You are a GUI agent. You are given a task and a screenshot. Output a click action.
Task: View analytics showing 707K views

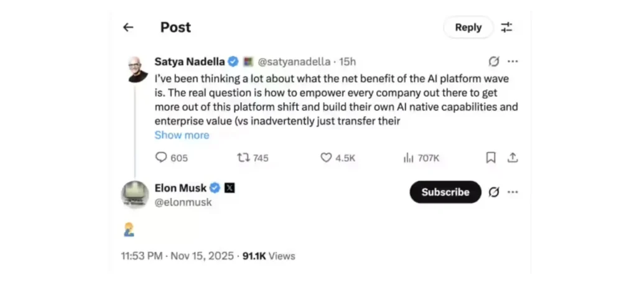pyautogui.click(x=409, y=158)
